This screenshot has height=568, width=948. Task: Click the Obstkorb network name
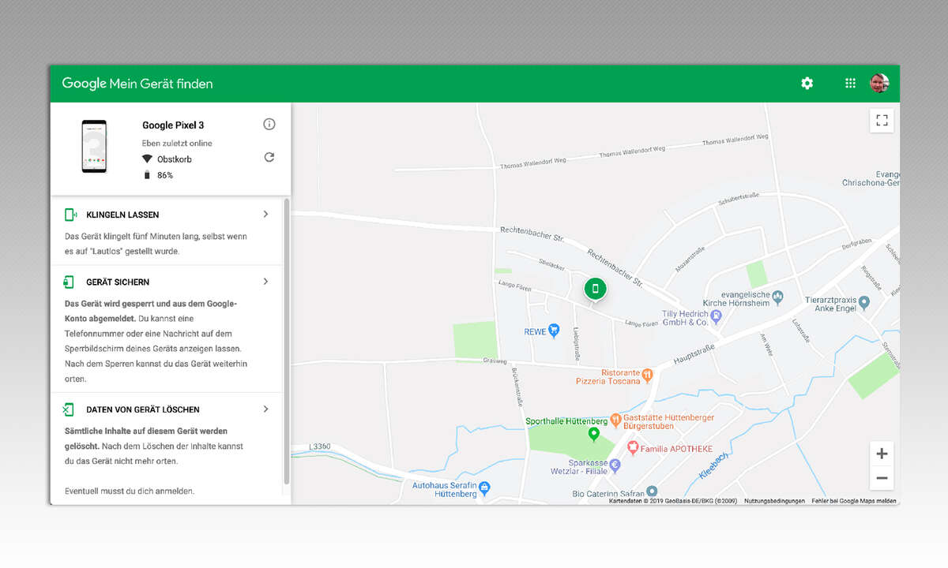click(x=175, y=159)
